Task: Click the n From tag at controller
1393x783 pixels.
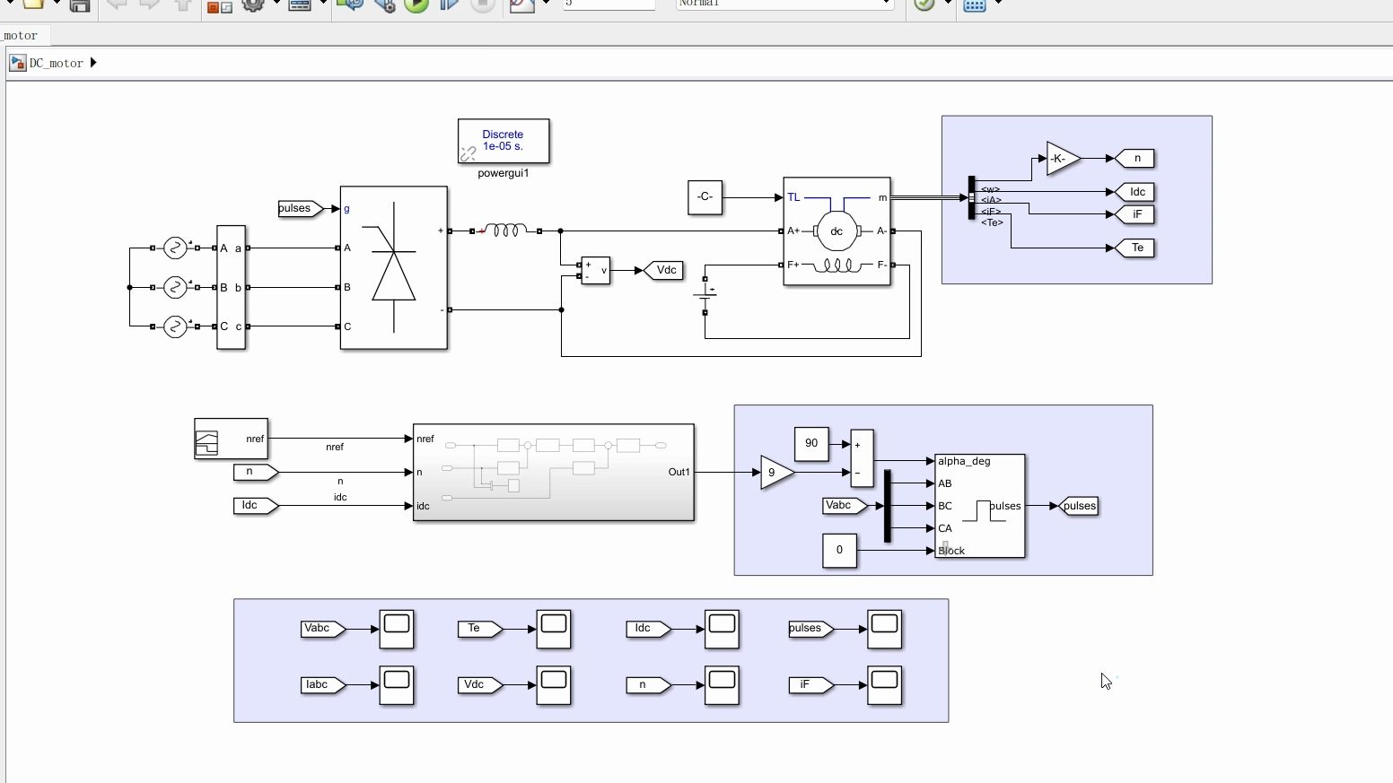Action: 256,472
